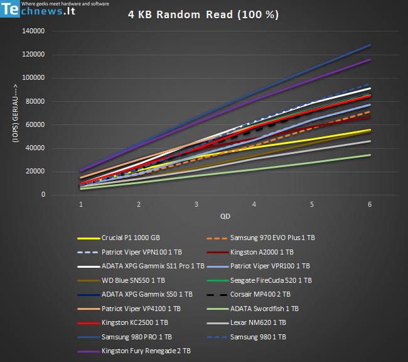
Task: Click the chart title '4 KB Random Read (100 %)'
Action: (203, 14)
